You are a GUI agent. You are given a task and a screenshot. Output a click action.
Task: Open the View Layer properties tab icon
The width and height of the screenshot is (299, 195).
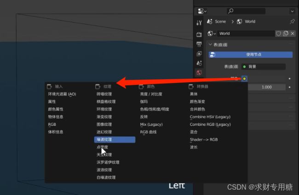(x=199, y=53)
